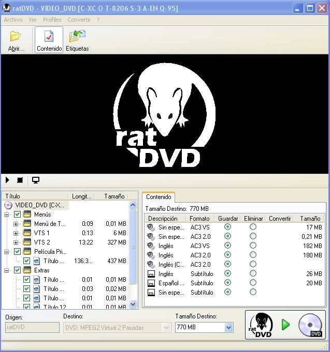Select Eliminar for Español subtitle
The width and height of the screenshot is (330, 352).
(253, 283)
